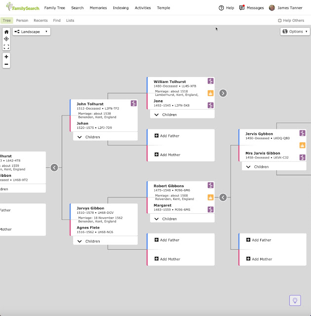311x316 pixels.
Task: Open Robert Gibbons person name
Action: (x=169, y=186)
